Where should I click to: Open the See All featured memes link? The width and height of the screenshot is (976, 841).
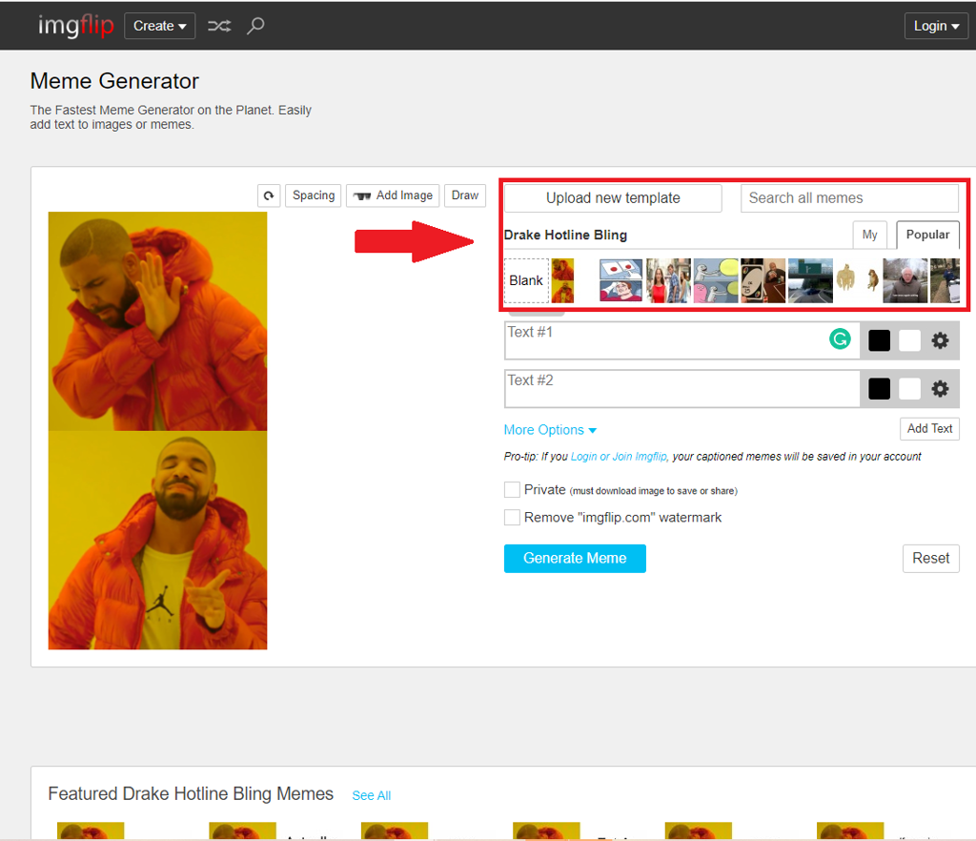point(372,795)
